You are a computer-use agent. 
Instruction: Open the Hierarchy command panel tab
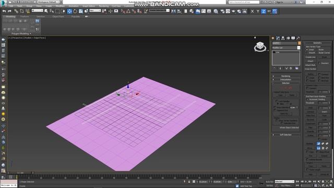tap(283, 38)
